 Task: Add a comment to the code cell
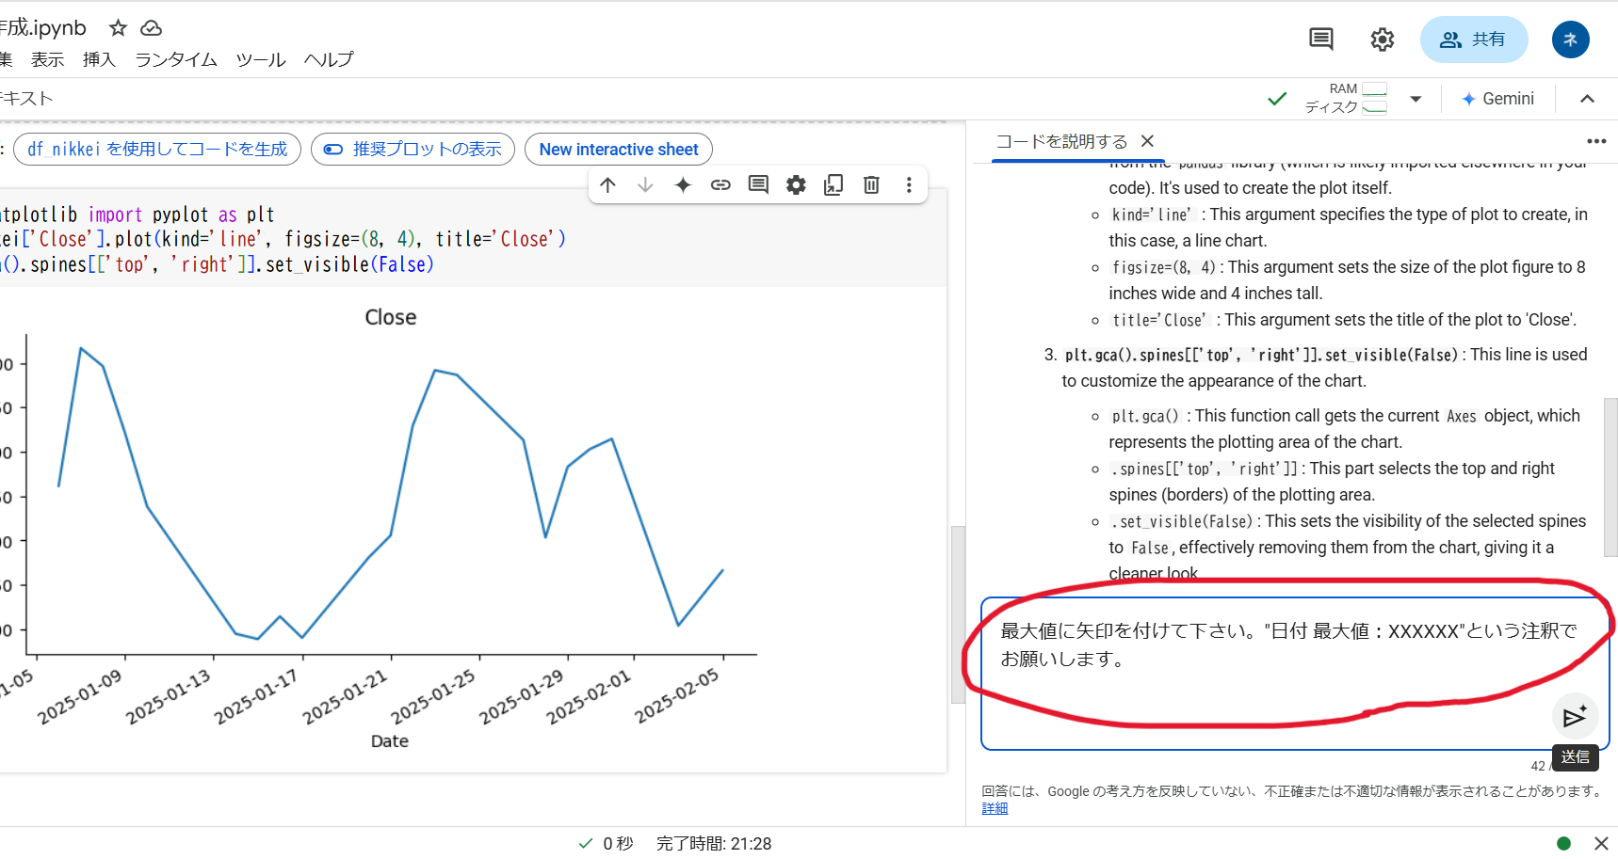(758, 184)
